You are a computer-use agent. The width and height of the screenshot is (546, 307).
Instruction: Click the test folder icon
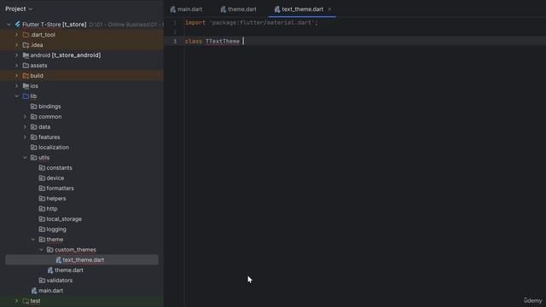pyautogui.click(x=26, y=301)
